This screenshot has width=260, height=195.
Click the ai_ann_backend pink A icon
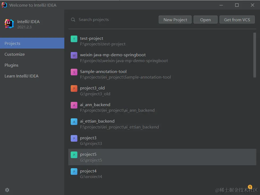point(74,105)
